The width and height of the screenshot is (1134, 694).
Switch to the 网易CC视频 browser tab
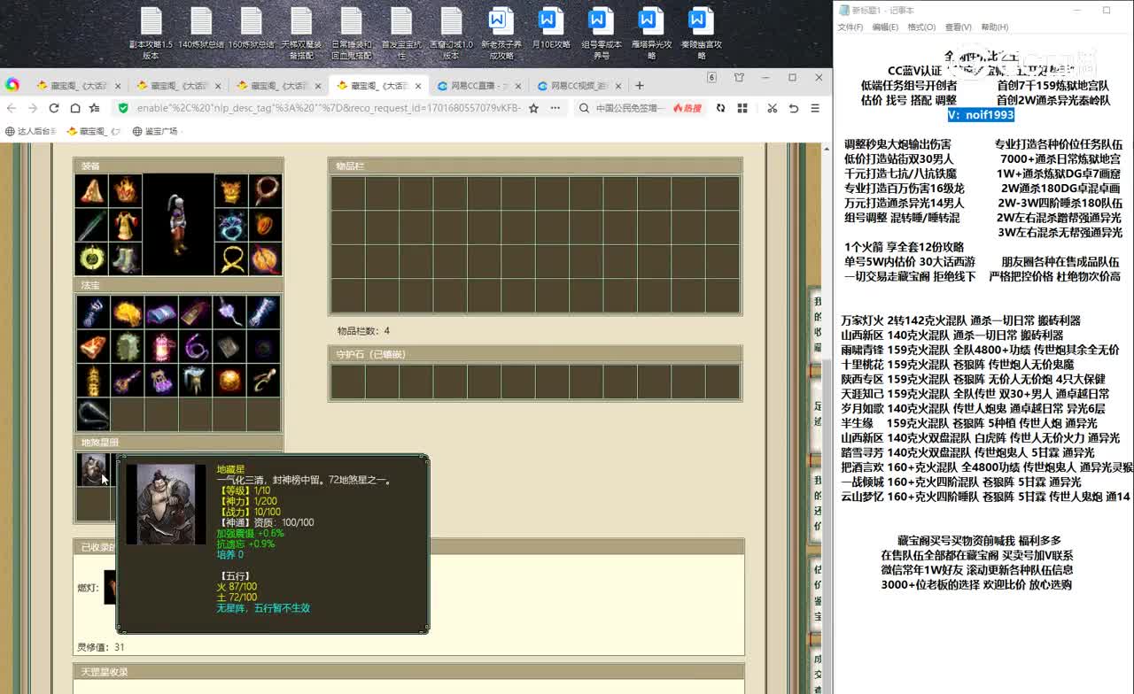pyautogui.click(x=579, y=86)
